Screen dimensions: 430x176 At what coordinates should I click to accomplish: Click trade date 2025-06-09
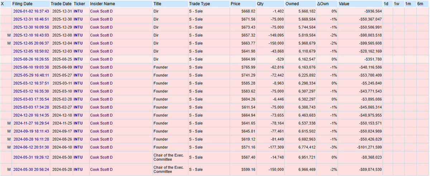[62, 67]
